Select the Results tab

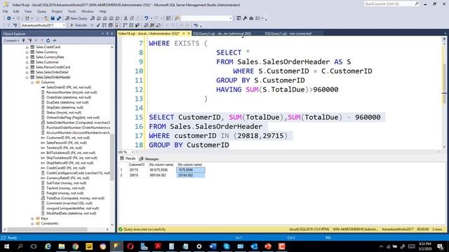tap(128, 159)
